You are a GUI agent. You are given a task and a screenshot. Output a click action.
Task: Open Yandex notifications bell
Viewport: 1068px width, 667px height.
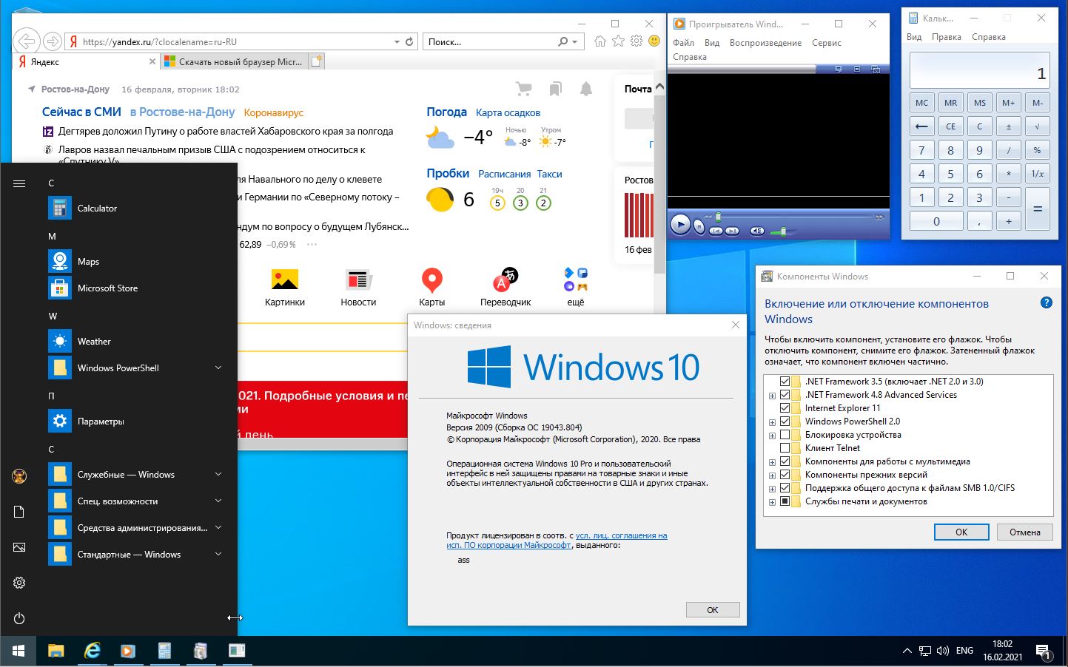coord(586,89)
